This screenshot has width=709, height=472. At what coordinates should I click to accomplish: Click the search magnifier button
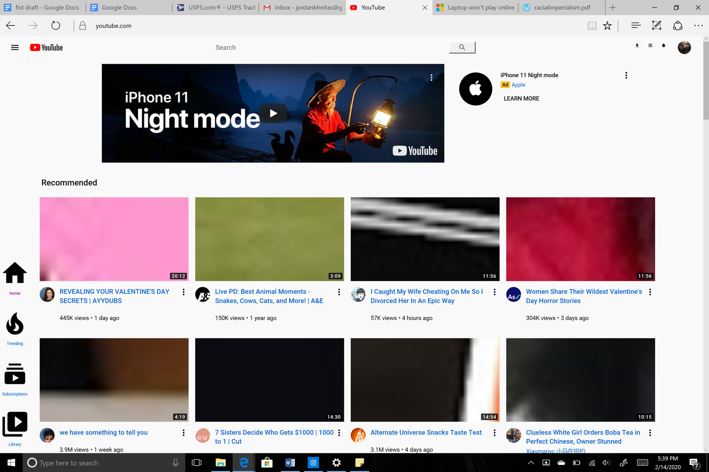click(462, 47)
